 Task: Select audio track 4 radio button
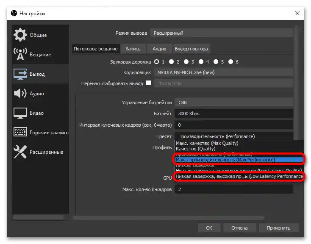[201, 62]
